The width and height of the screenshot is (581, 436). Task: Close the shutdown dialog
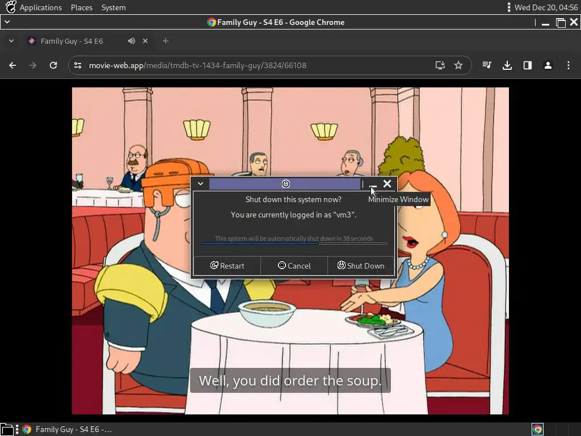pyautogui.click(x=387, y=184)
